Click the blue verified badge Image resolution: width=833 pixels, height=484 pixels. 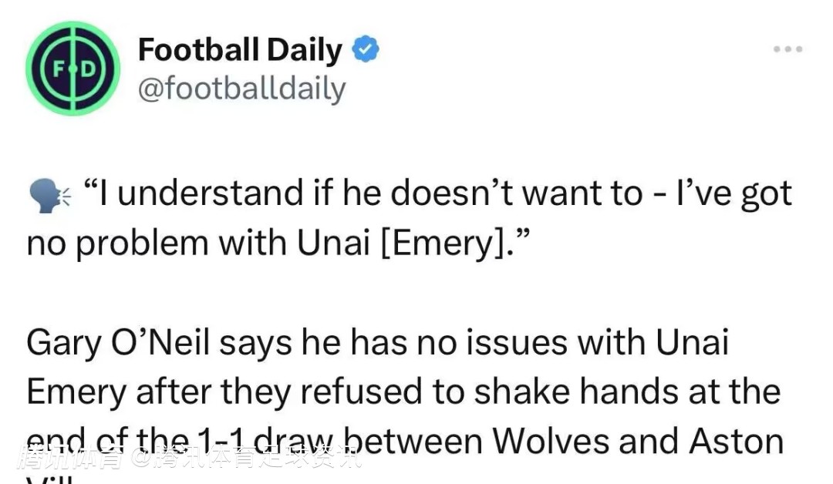point(365,51)
